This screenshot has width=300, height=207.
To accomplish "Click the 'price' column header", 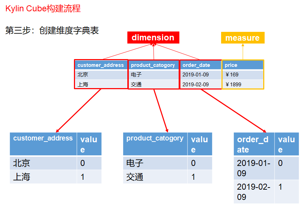I will 231,65.
